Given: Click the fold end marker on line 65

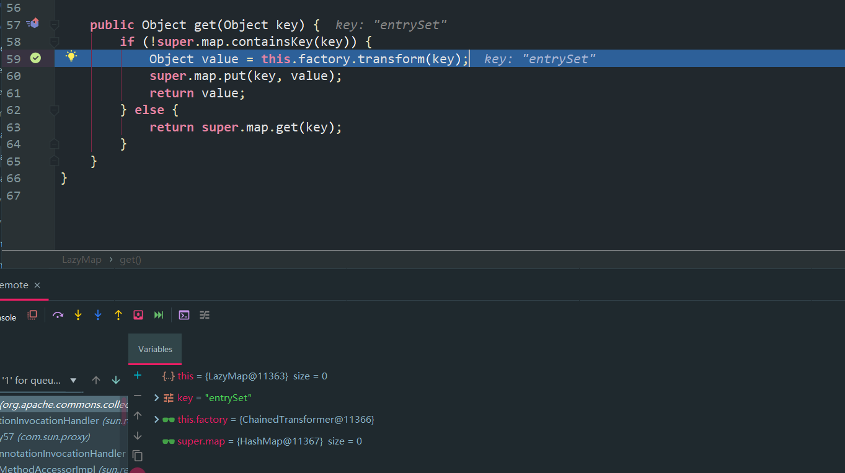Looking at the screenshot, I should (x=55, y=161).
